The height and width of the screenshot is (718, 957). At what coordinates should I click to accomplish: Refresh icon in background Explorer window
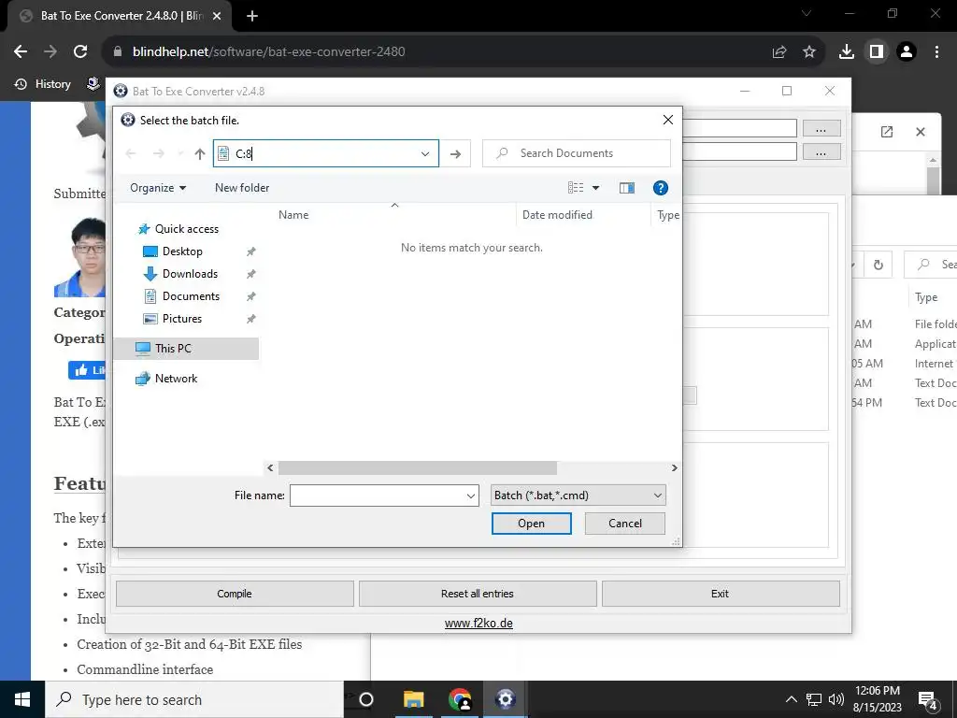878,265
